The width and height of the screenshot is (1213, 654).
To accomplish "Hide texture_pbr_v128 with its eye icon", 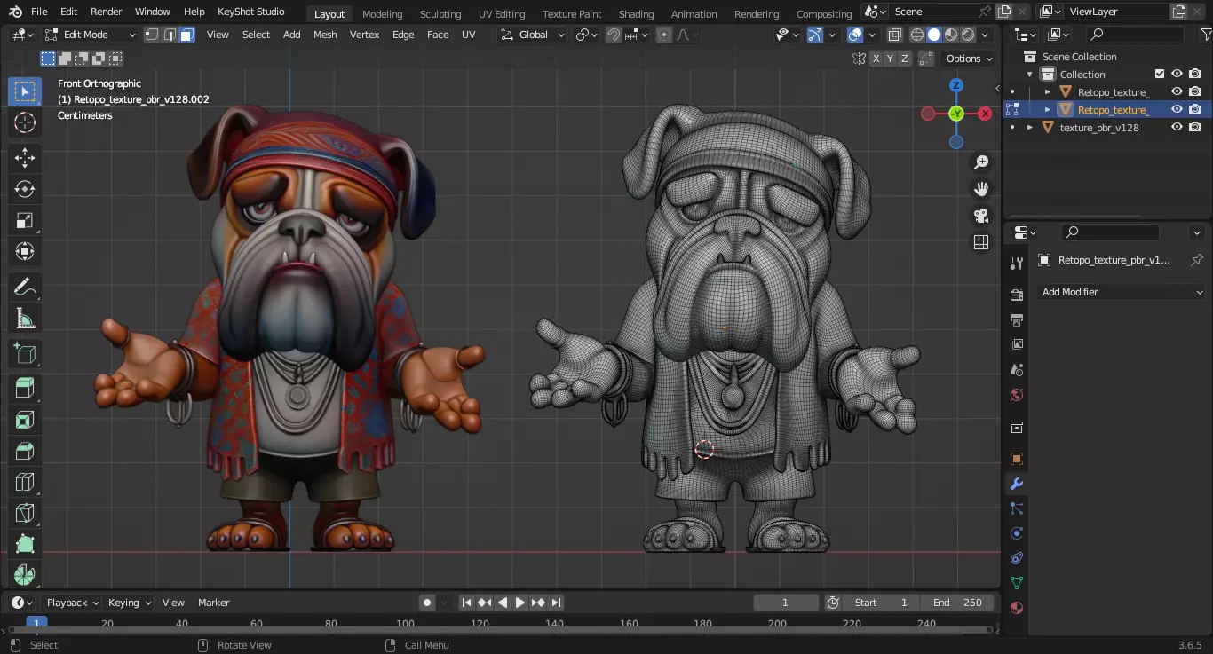I will (1177, 127).
